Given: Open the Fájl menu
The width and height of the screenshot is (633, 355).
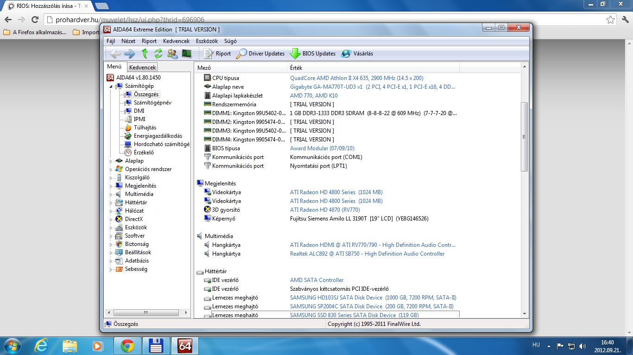Looking at the screenshot, I should pyautogui.click(x=111, y=41).
